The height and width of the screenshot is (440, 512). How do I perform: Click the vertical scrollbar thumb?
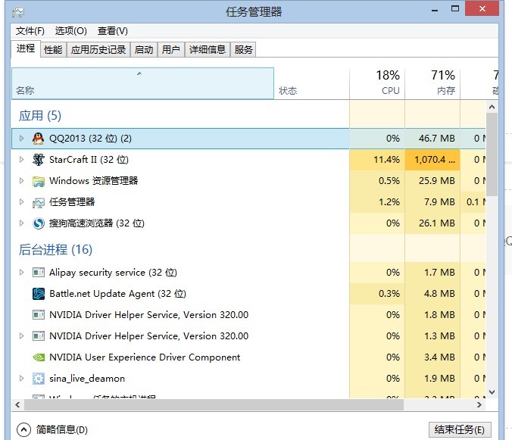(x=492, y=154)
